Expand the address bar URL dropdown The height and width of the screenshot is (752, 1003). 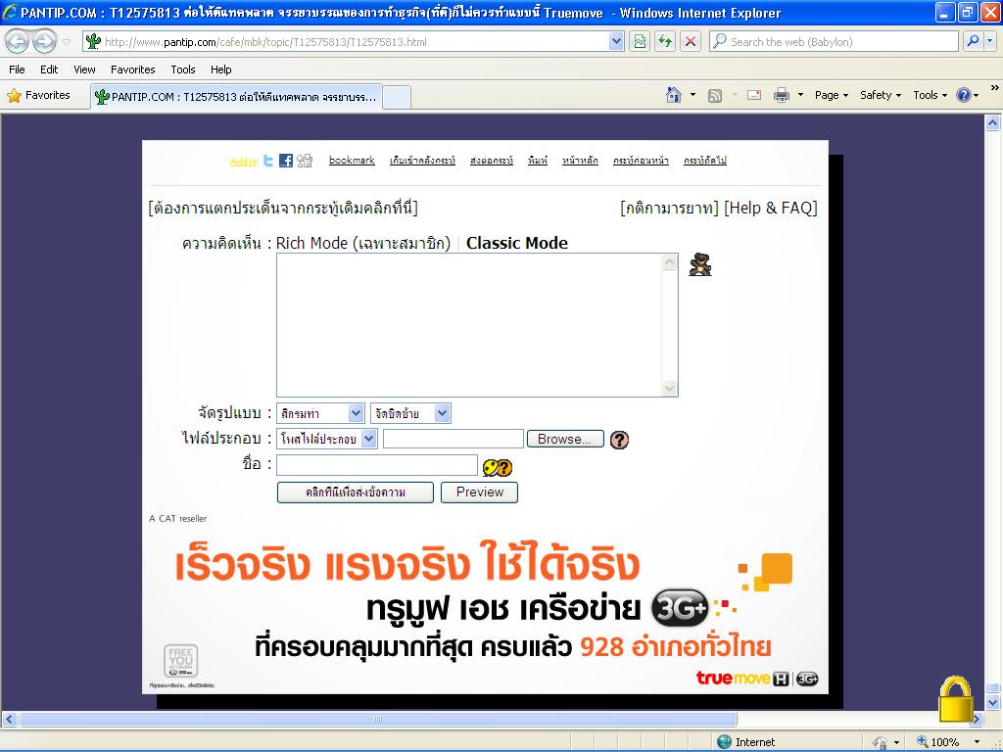(616, 42)
